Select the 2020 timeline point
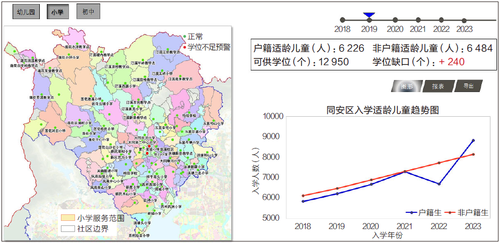 point(395,20)
